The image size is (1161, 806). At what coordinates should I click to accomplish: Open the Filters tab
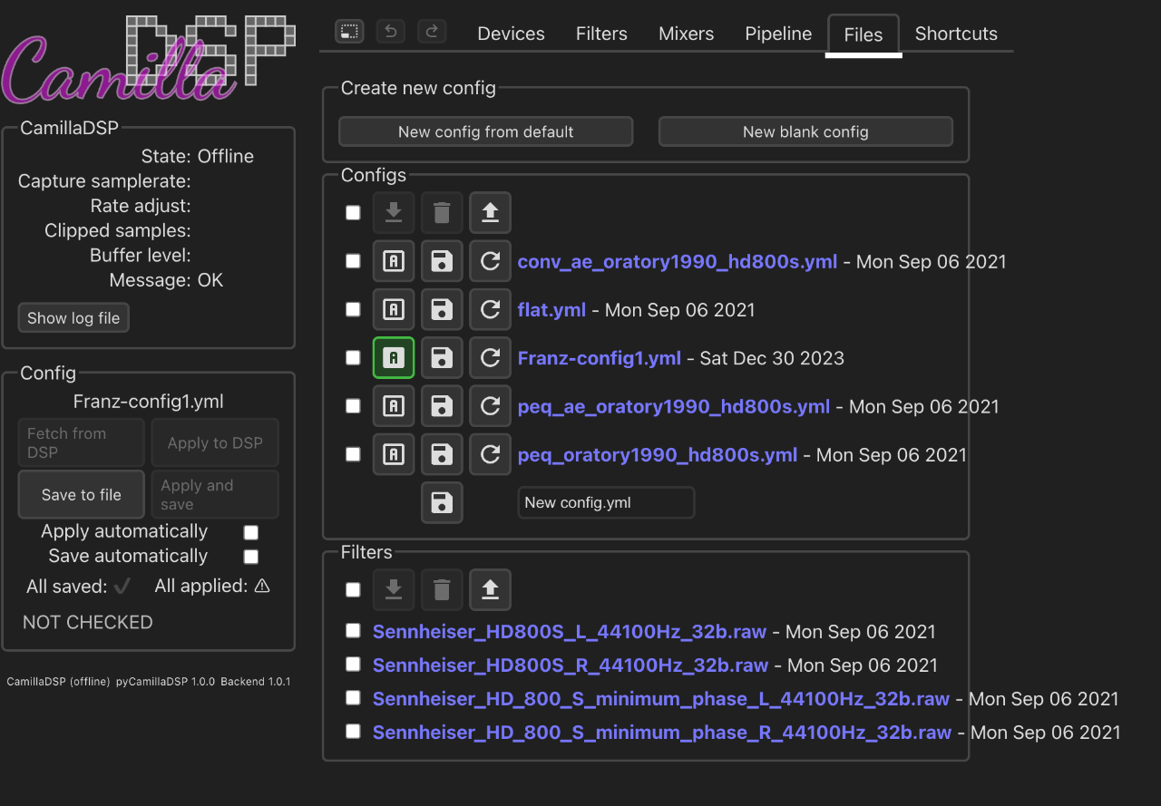(601, 34)
